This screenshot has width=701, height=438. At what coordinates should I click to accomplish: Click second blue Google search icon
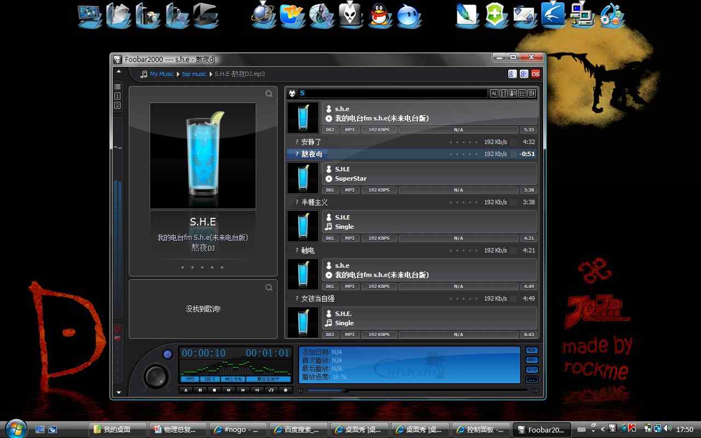pyautogui.click(x=524, y=74)
